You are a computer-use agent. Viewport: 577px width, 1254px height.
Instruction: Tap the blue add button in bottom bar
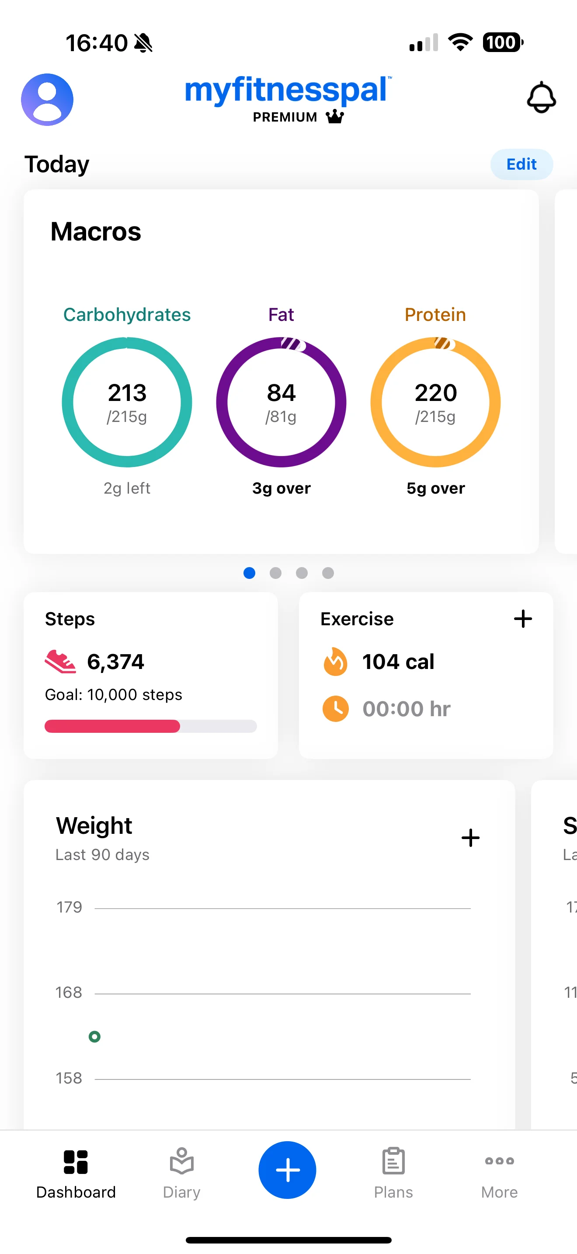click(287, 1170)
